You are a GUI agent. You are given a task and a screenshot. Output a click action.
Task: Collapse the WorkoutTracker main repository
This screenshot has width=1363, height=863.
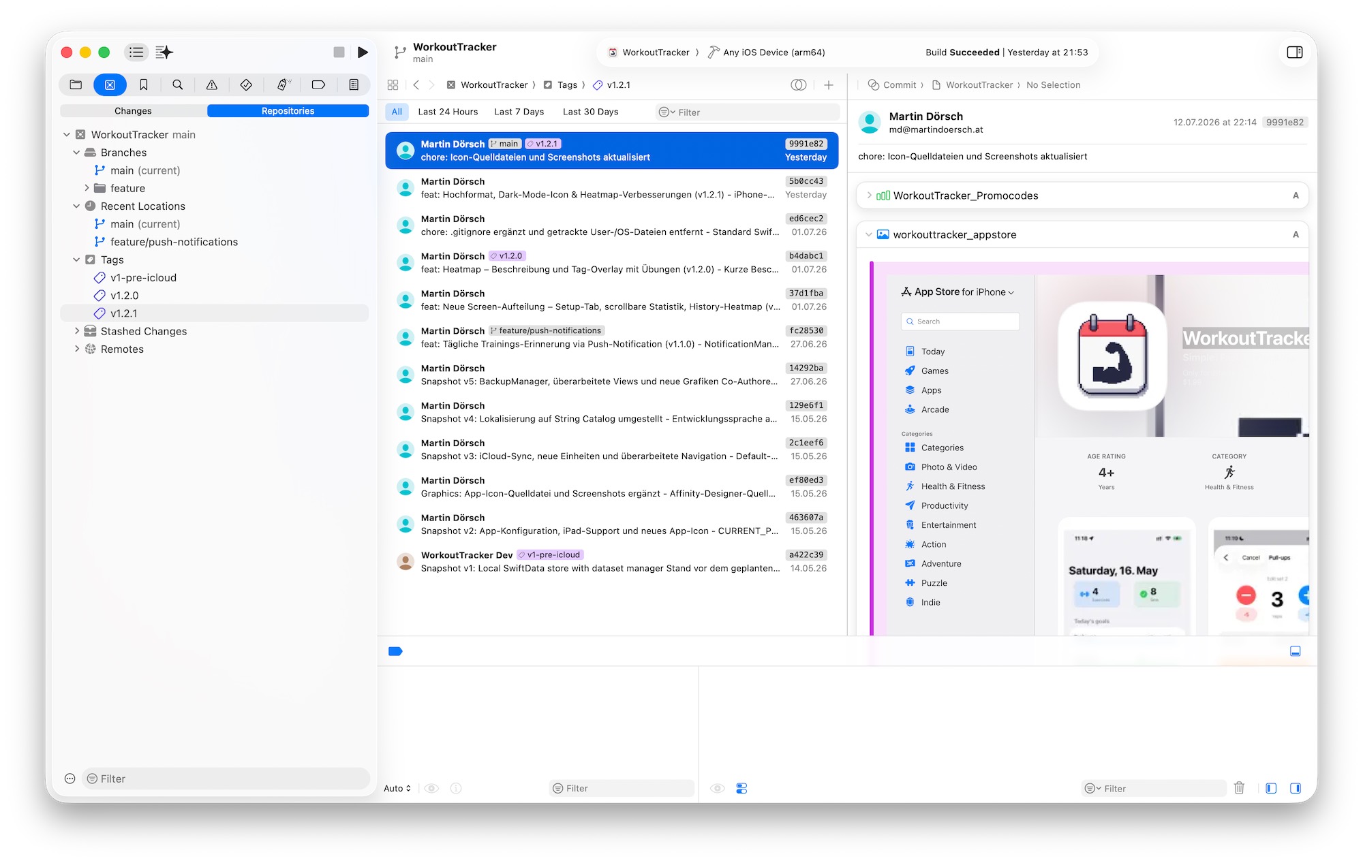[x=67, y=135]
